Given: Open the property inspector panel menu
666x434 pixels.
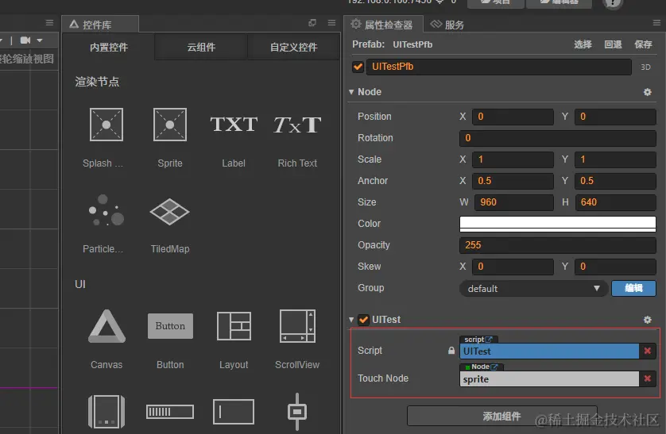Looking at the screenshot, I should [x=656, y=23].
